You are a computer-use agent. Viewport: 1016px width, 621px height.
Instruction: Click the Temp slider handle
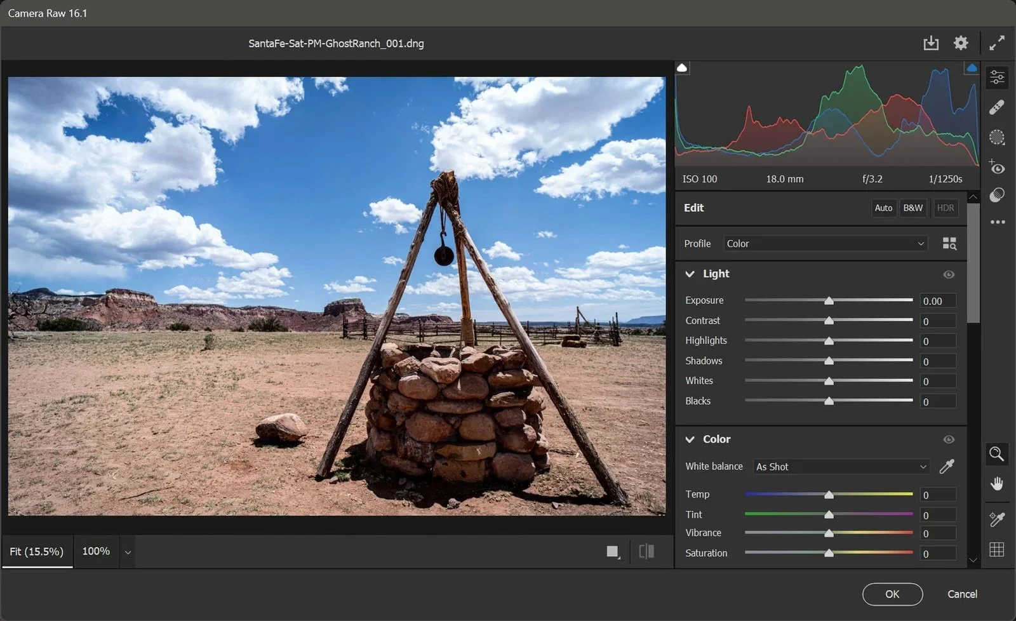(829, 495)
